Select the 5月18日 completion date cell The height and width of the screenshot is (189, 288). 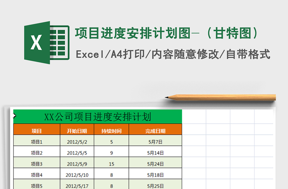point(156,175)
